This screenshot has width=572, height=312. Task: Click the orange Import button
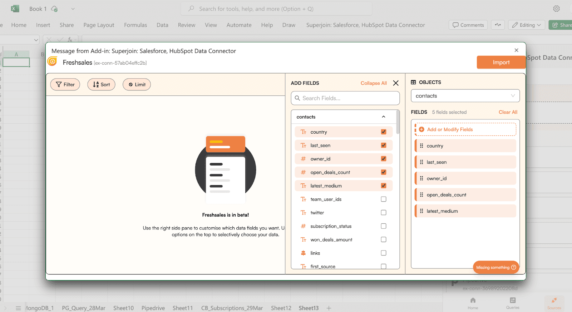click(501, 62)
